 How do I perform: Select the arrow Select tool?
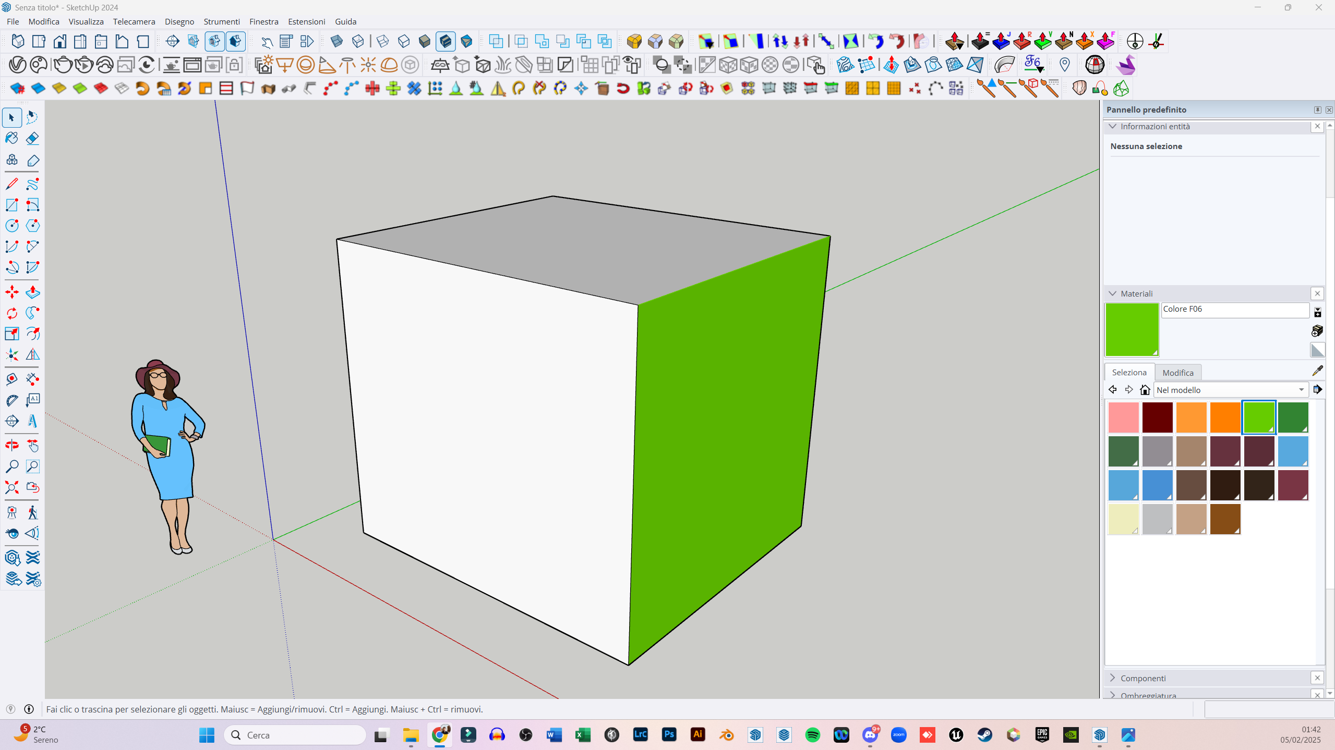pyautogui.click(x=11, y=118)
